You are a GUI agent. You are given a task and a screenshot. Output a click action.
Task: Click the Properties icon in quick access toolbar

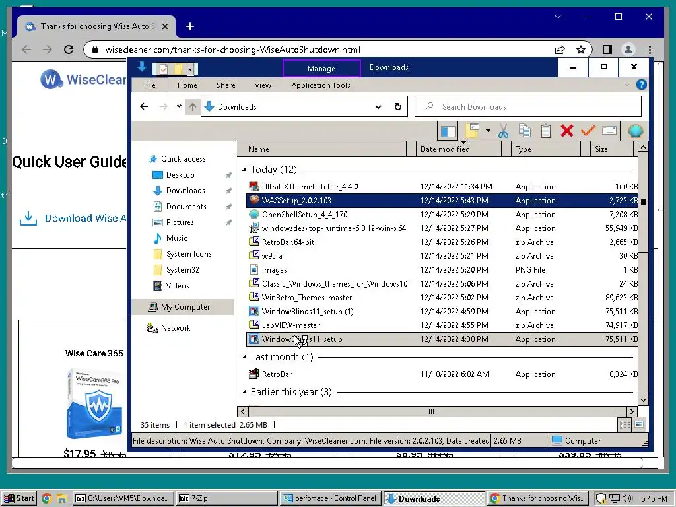click(163, 69)
